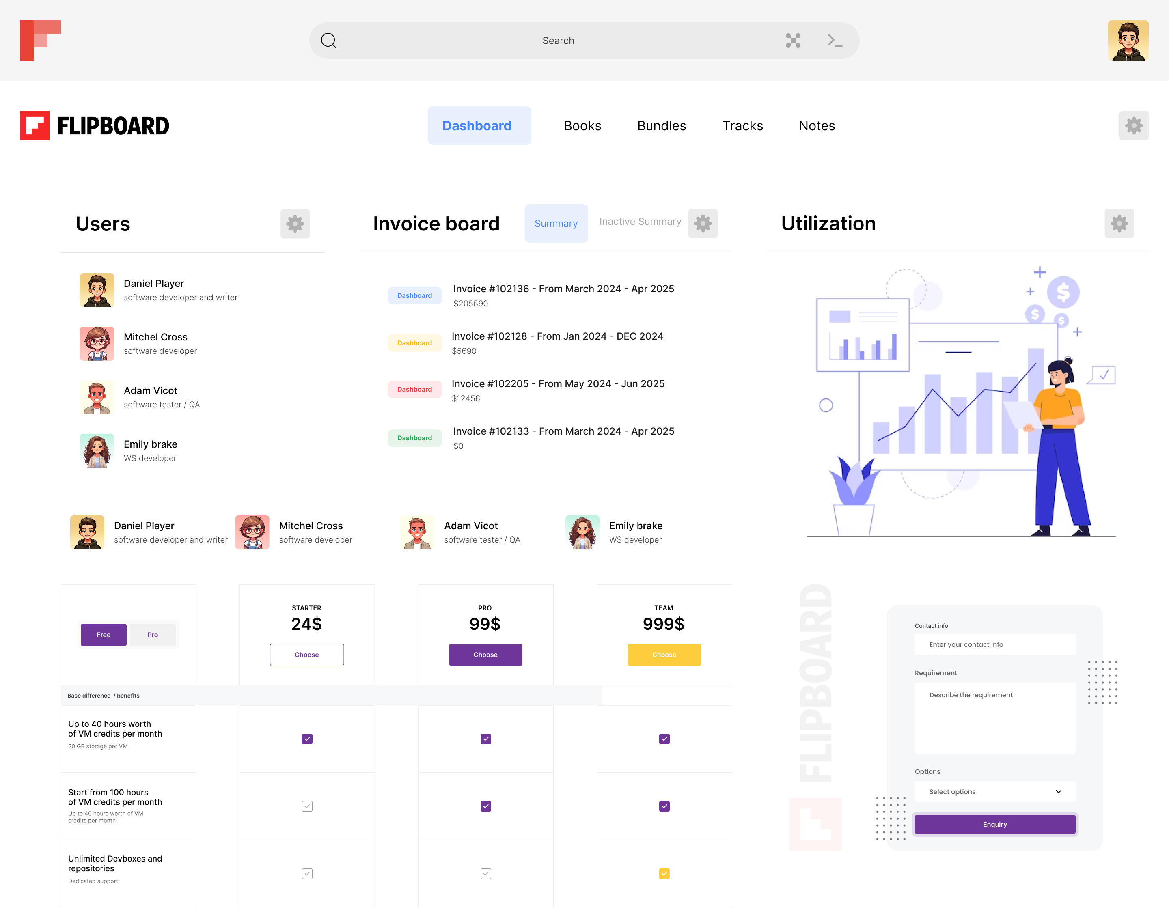Click yellow Dashboard tag for Invoice #102128

coord(414,343)
